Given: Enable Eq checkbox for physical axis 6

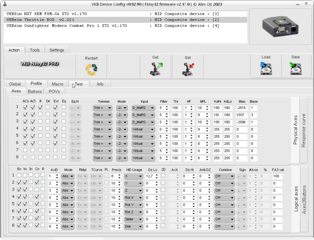Looking at the screenshot, I should click(x=64, y=143).
